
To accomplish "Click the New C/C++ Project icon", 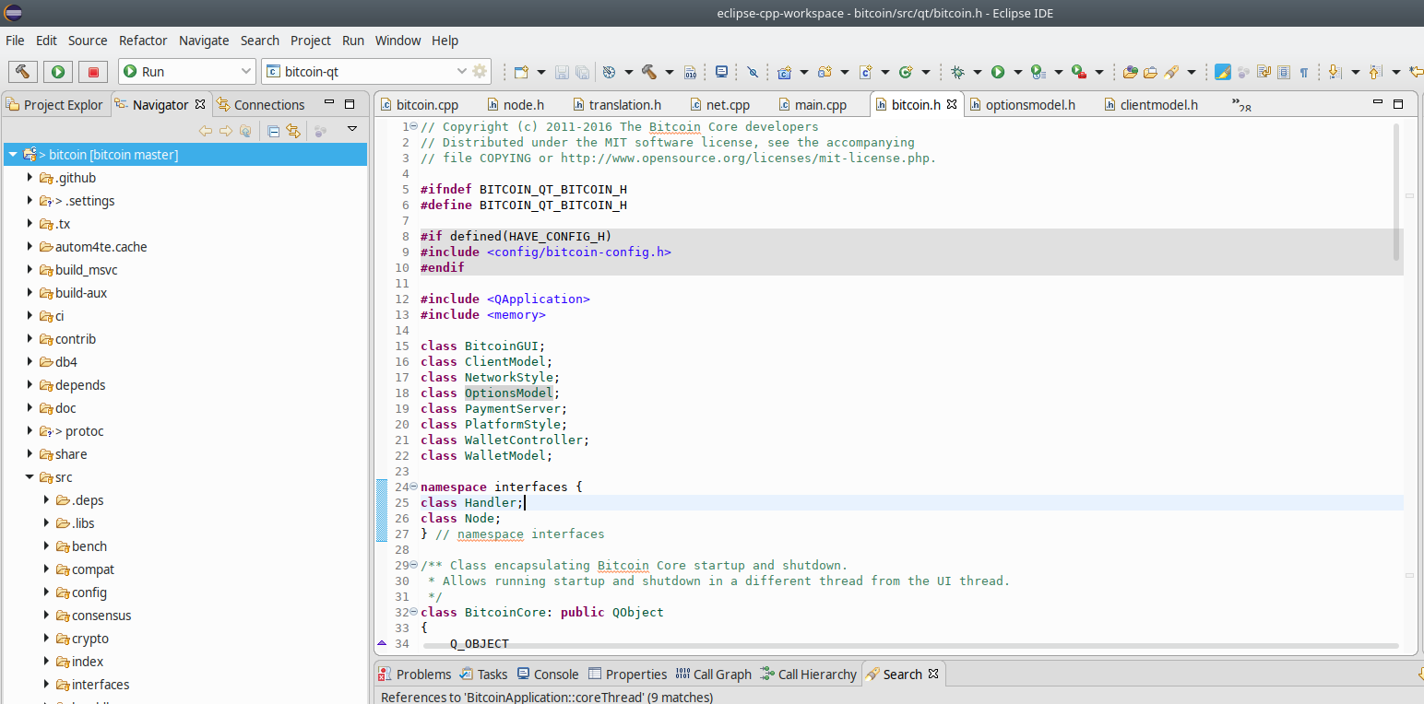I will click(785, 71).
